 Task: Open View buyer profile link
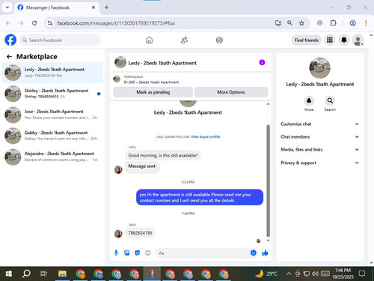206,136
